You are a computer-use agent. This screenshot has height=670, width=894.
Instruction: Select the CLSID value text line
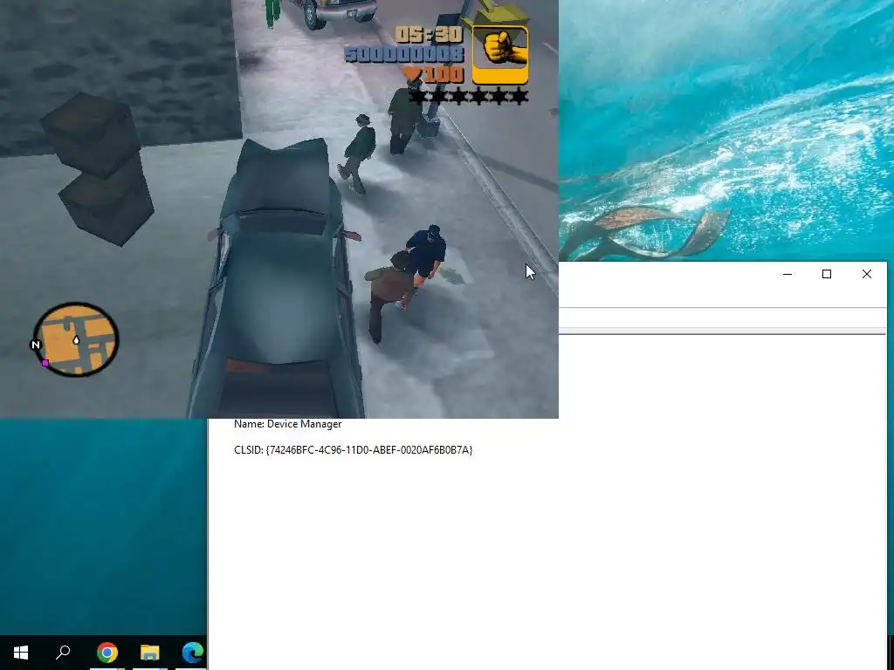pos(354,450)
